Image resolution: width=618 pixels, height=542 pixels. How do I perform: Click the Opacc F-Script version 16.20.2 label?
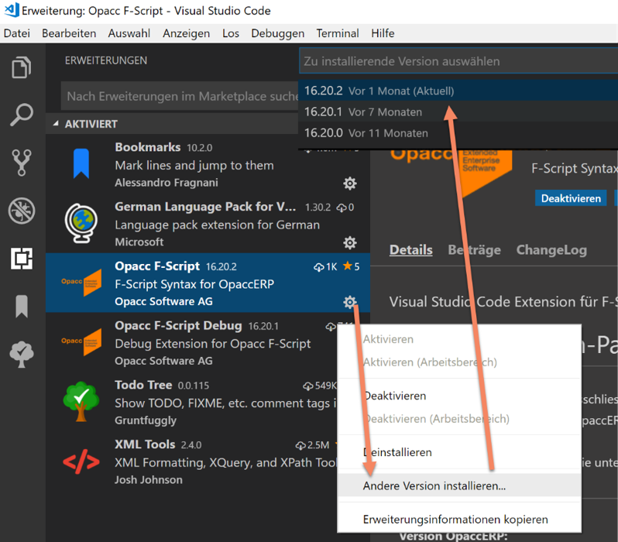[x=221, y=267]
